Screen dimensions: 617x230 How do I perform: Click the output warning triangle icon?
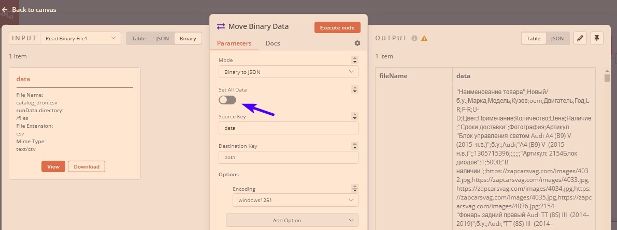click(x=424, y=38)
